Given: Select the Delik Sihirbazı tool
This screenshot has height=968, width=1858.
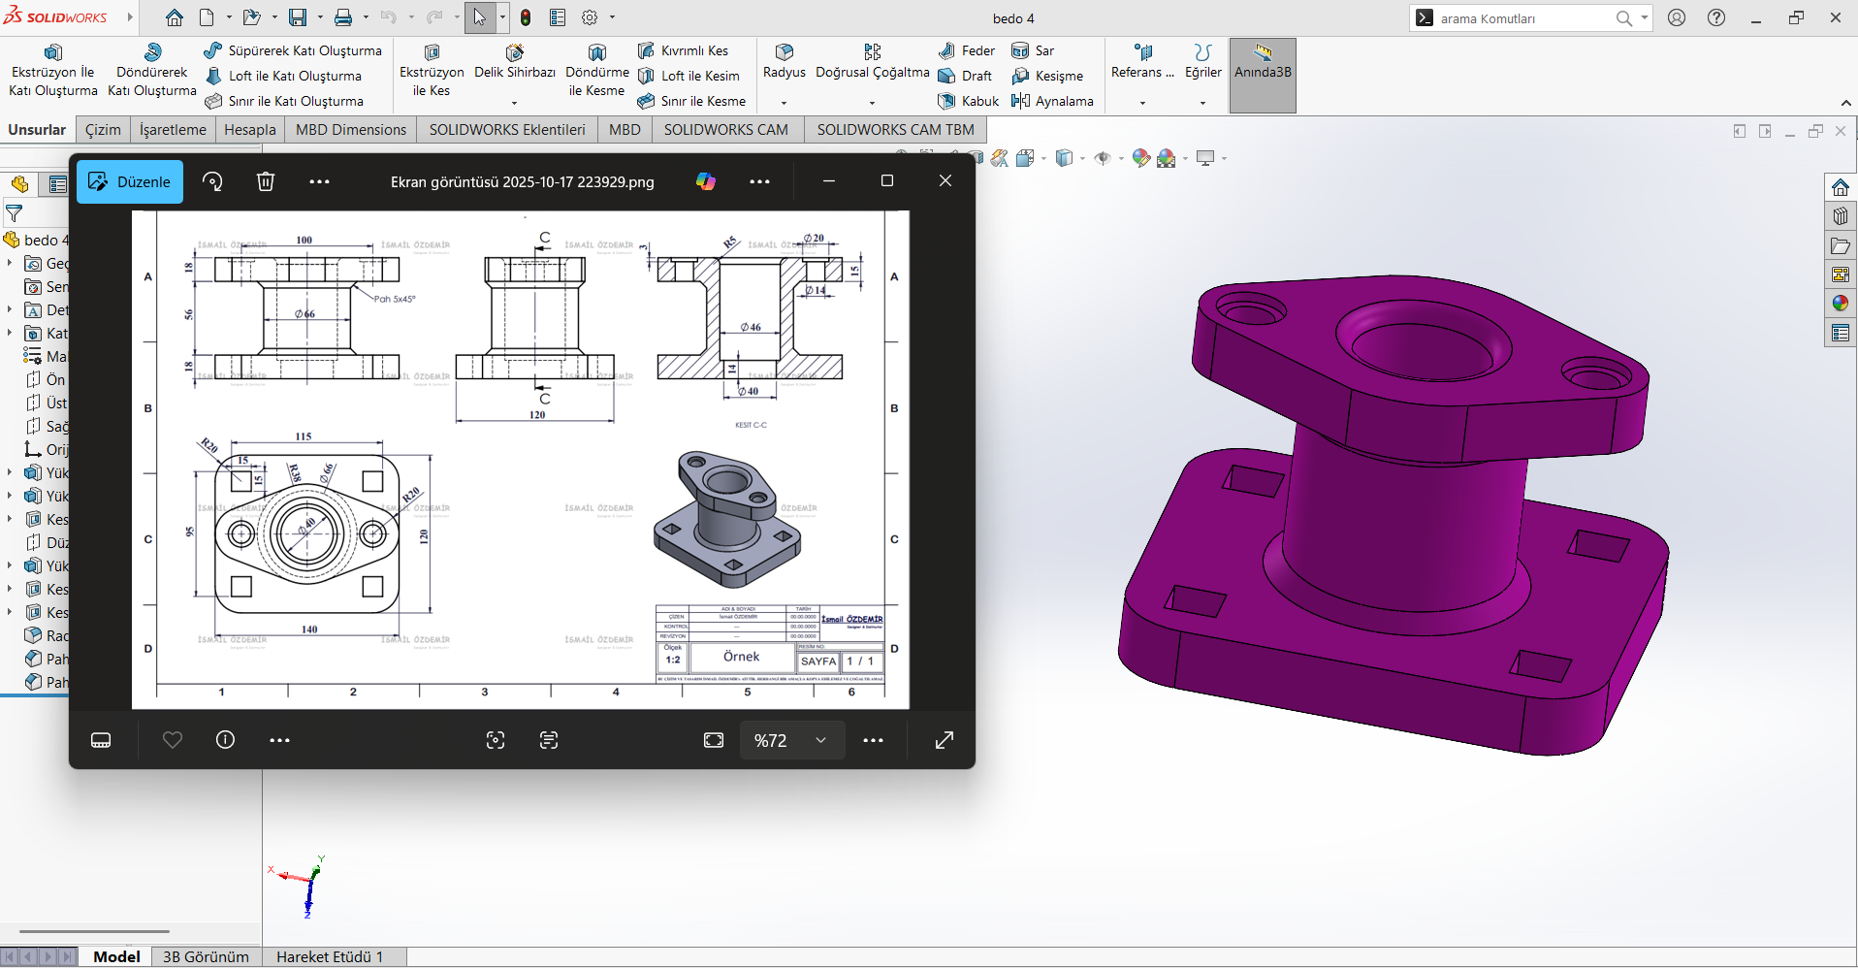Looking at the screenshot, I should tap(514, 61).
